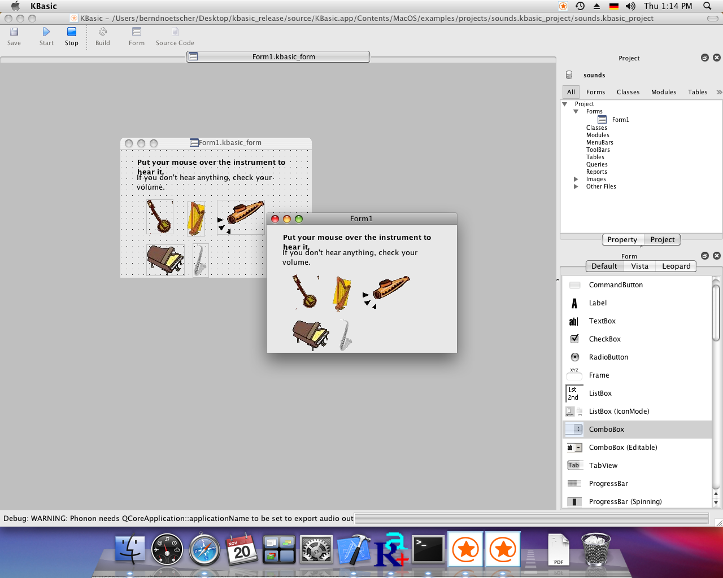The width and height of the screenshot is (723, 578).
Task: Select the RadioButton widget in the palette
Action: pos(574,357)
